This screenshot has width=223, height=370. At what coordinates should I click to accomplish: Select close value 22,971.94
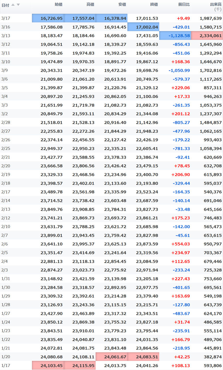[x=147, y=270]
